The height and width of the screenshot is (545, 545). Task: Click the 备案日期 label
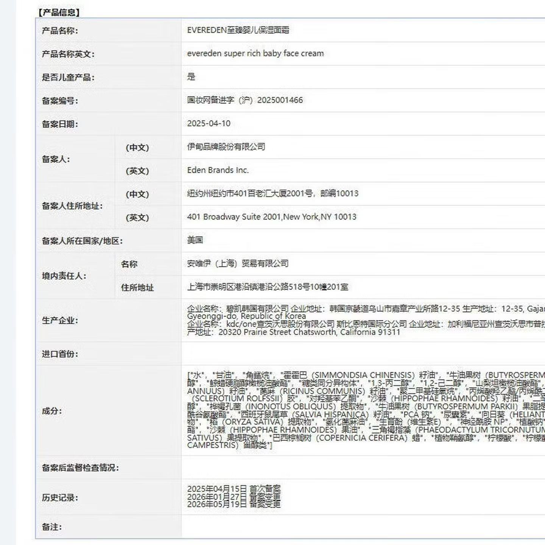pos(60,124)
